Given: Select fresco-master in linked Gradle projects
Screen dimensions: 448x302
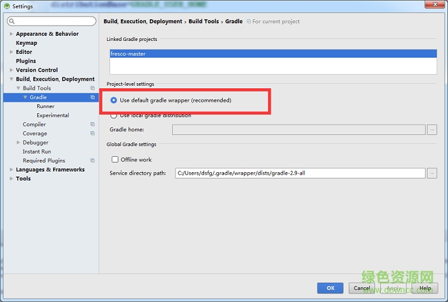Looking at the screenshot, I should (273, 54).
